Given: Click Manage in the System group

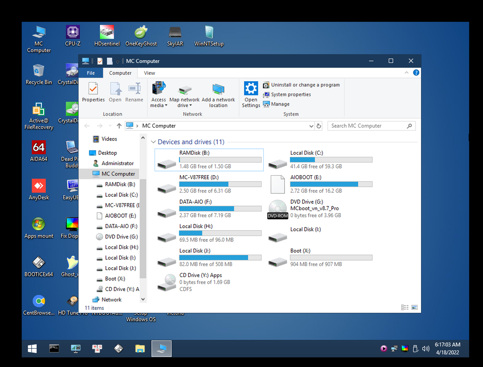Looking at the screenshot, I should tap(276, 104).
